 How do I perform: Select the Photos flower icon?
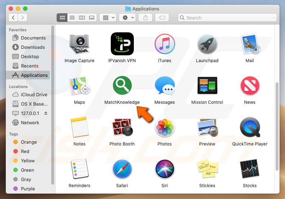pyautogui.click(x=165, y=127)
